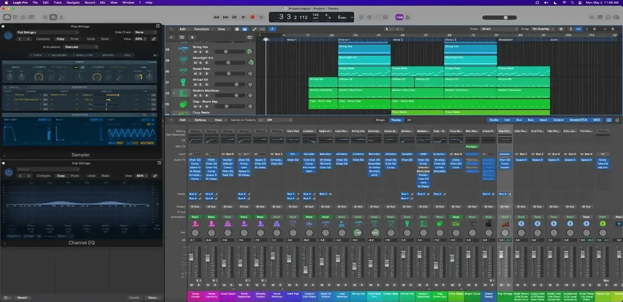Click the Save button at the bottom of the Library
623x302 pixels.
pos(153,298)
